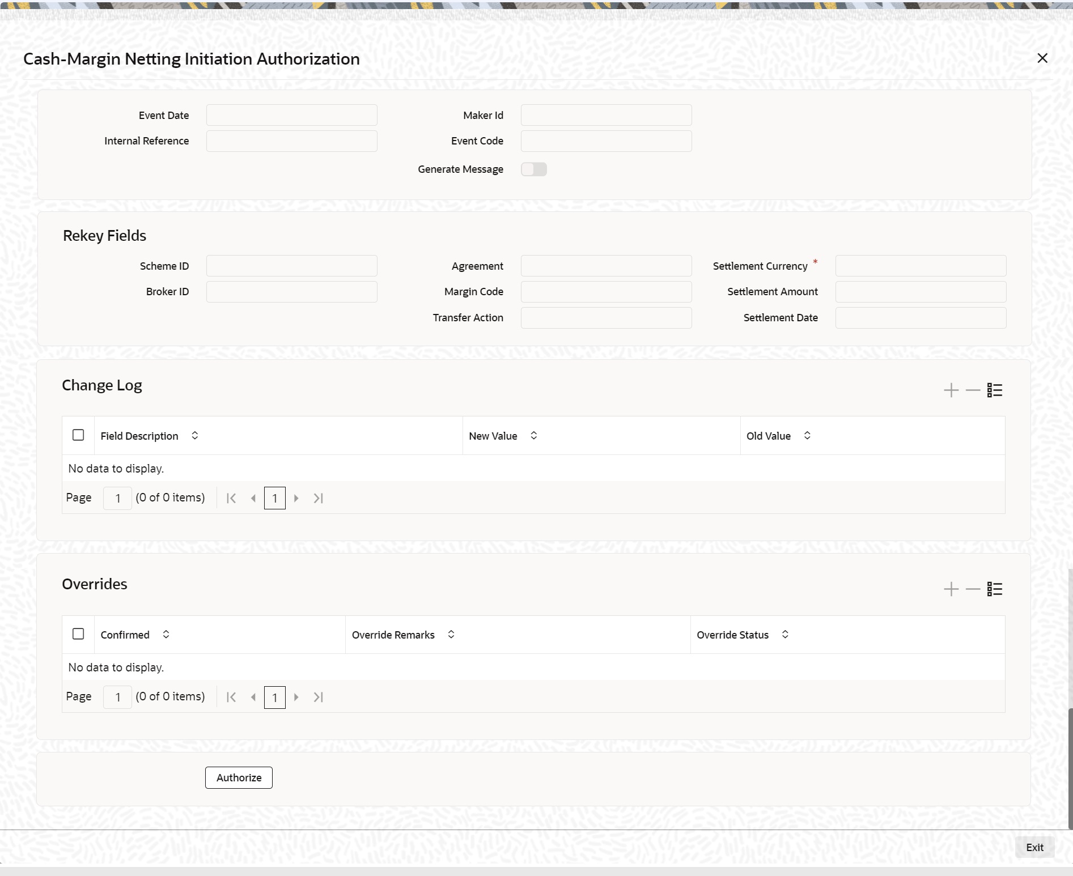
Task: Focus the Settlement Amount field
Action: point(921,292)
